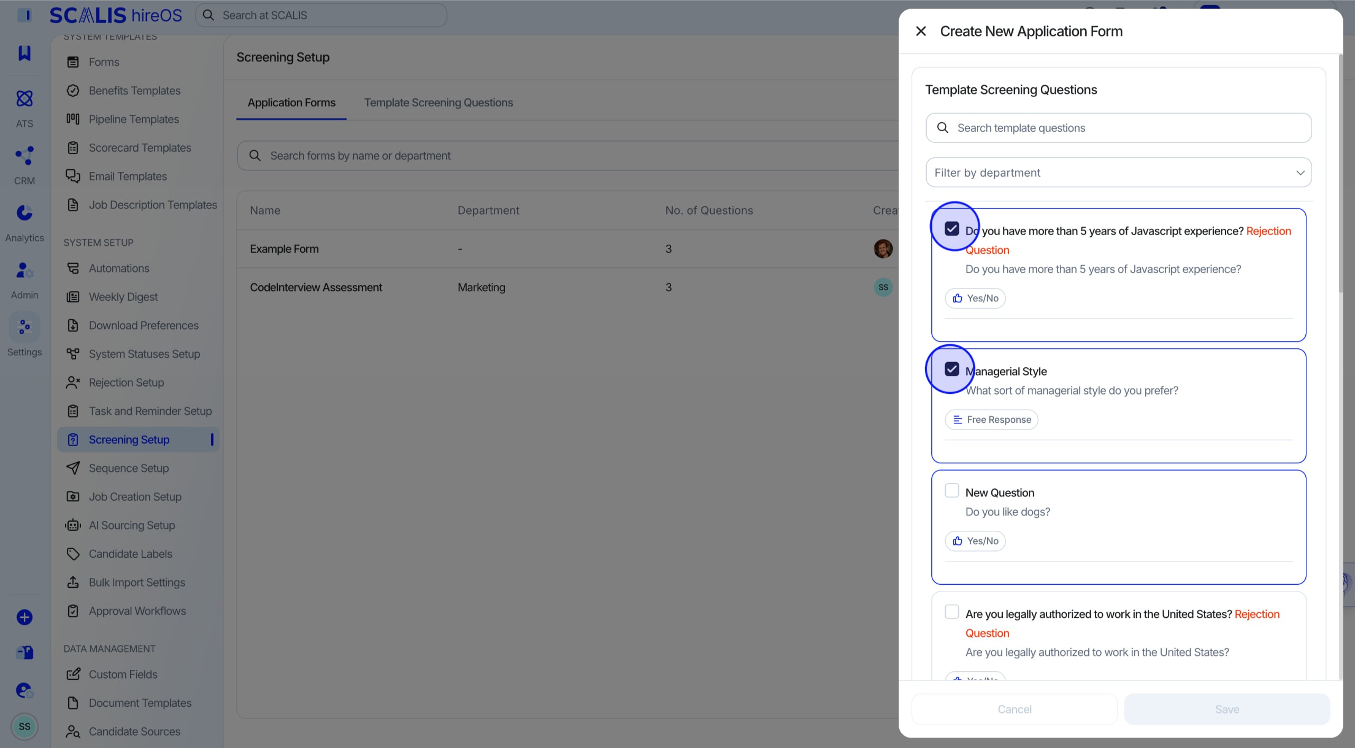Click the AI Sourcing Setup robot icon
Image resolution: width=1355 pixels, height=748 pixels.
(73, 525)
